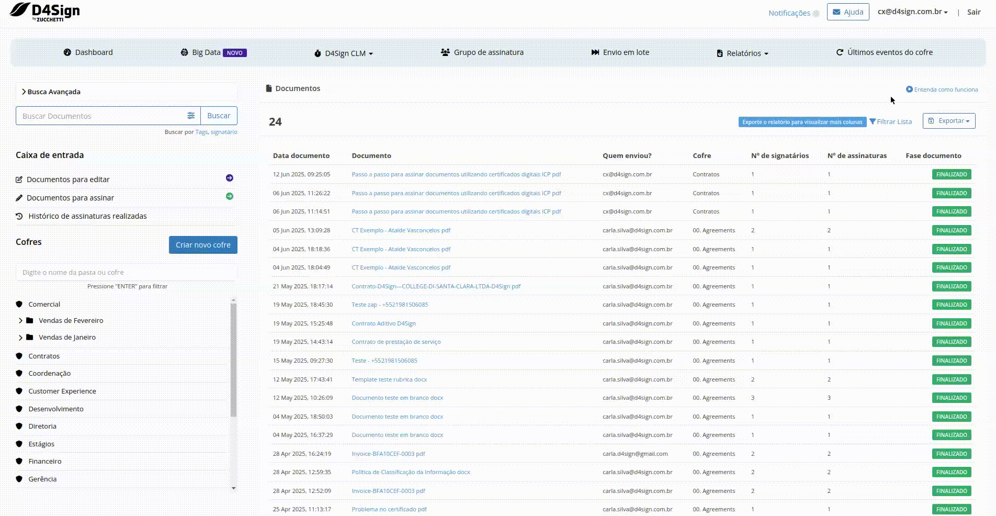Screen dimensions: 996x516
Task: Select the Gerência vault
Action: 42,479
